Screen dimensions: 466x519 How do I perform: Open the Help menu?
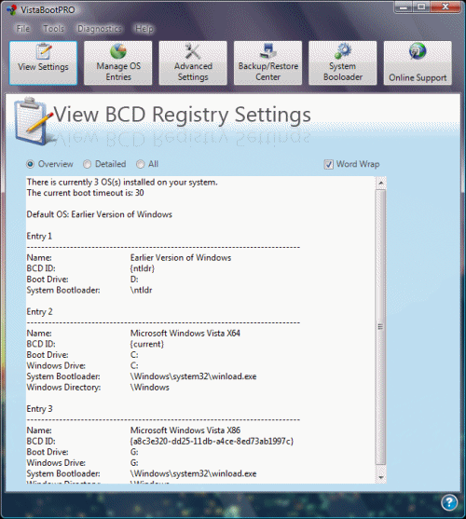point(144,29)
